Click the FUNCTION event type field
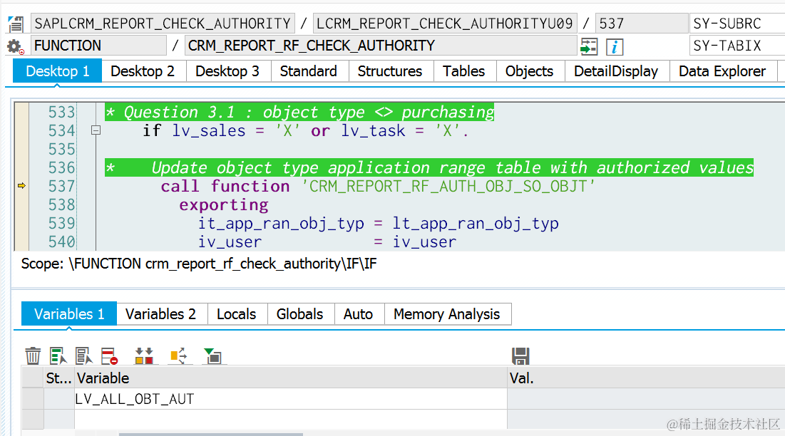 click(x=98, y=46)
